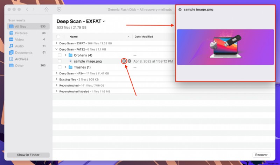Click hex view icon beside sample image.png

click(x=129, y=61)
